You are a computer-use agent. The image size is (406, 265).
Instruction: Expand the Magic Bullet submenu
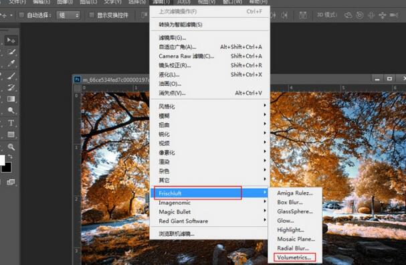210,211
